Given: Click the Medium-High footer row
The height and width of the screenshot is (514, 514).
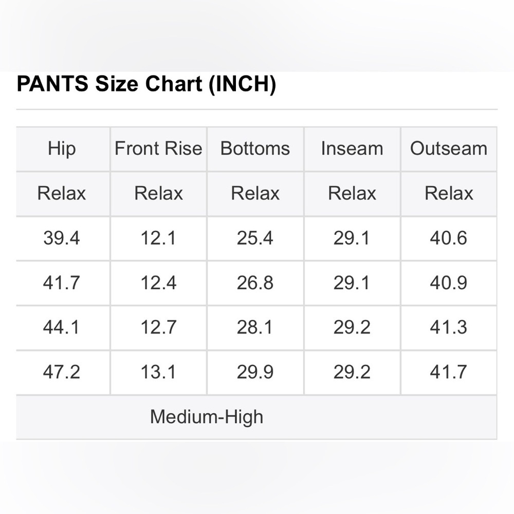Looking at the screenshot, I should (256, 417).
